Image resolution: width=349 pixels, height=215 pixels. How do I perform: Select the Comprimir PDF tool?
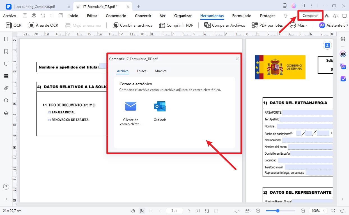point(176,25)
